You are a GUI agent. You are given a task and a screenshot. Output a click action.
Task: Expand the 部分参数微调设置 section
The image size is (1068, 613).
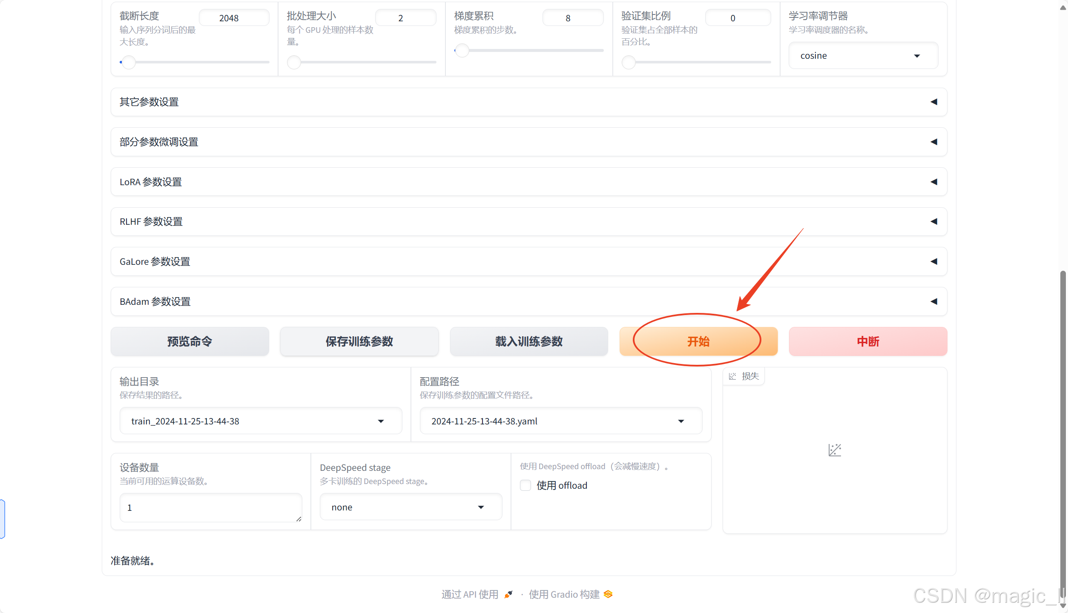pos(529,142)
